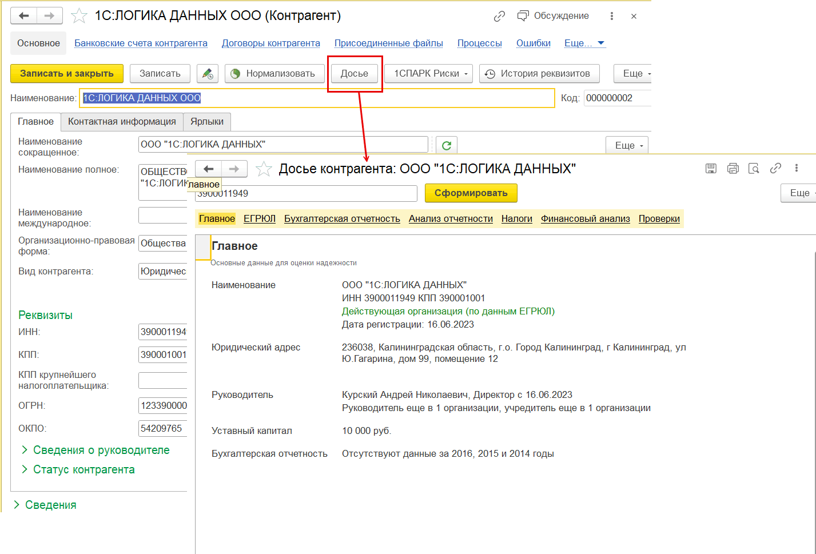
Task: Click Сформировать button
Action: pyautogui.click(x=471, y=193)
